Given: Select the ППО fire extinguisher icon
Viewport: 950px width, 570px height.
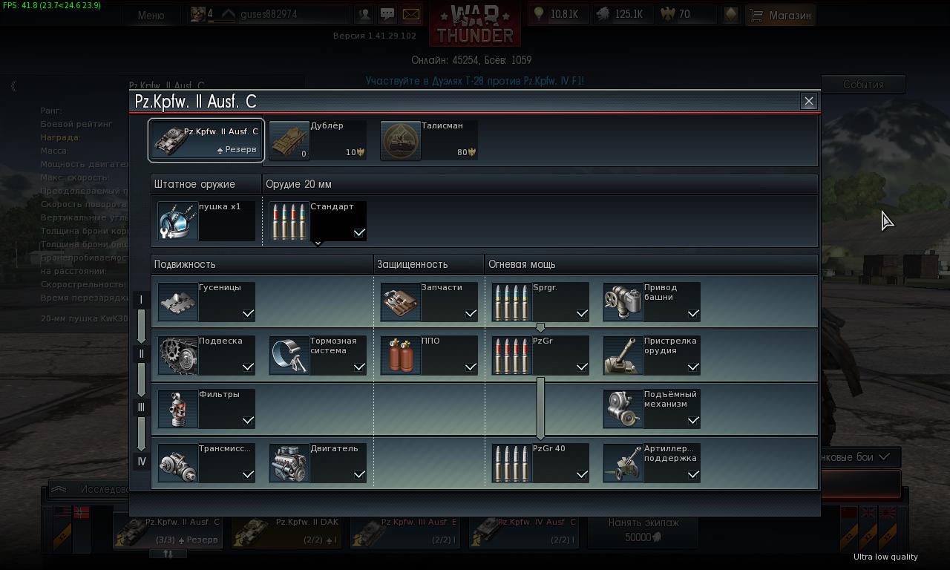Looking at the screenshot, I should [401, 356].
